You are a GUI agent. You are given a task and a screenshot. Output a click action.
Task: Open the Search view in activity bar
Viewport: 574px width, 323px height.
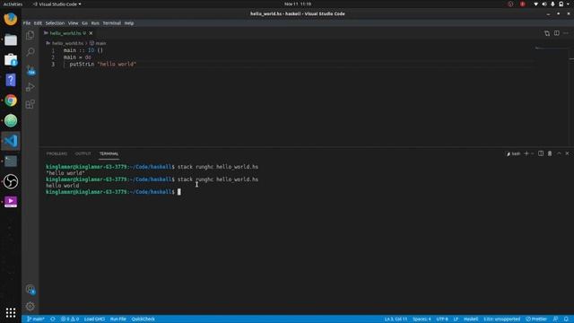30,52
